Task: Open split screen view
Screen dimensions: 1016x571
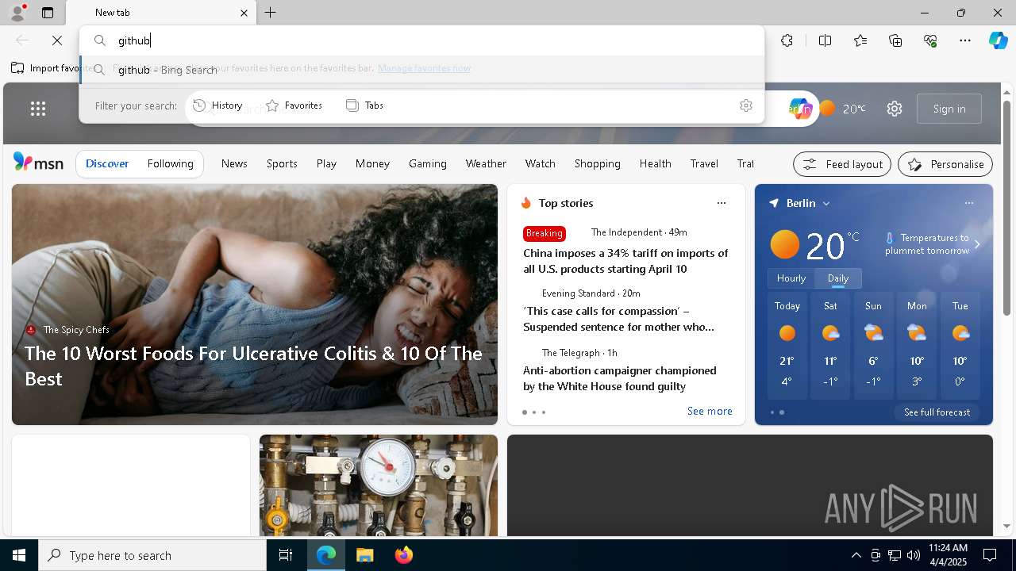Action: [825, 40]
